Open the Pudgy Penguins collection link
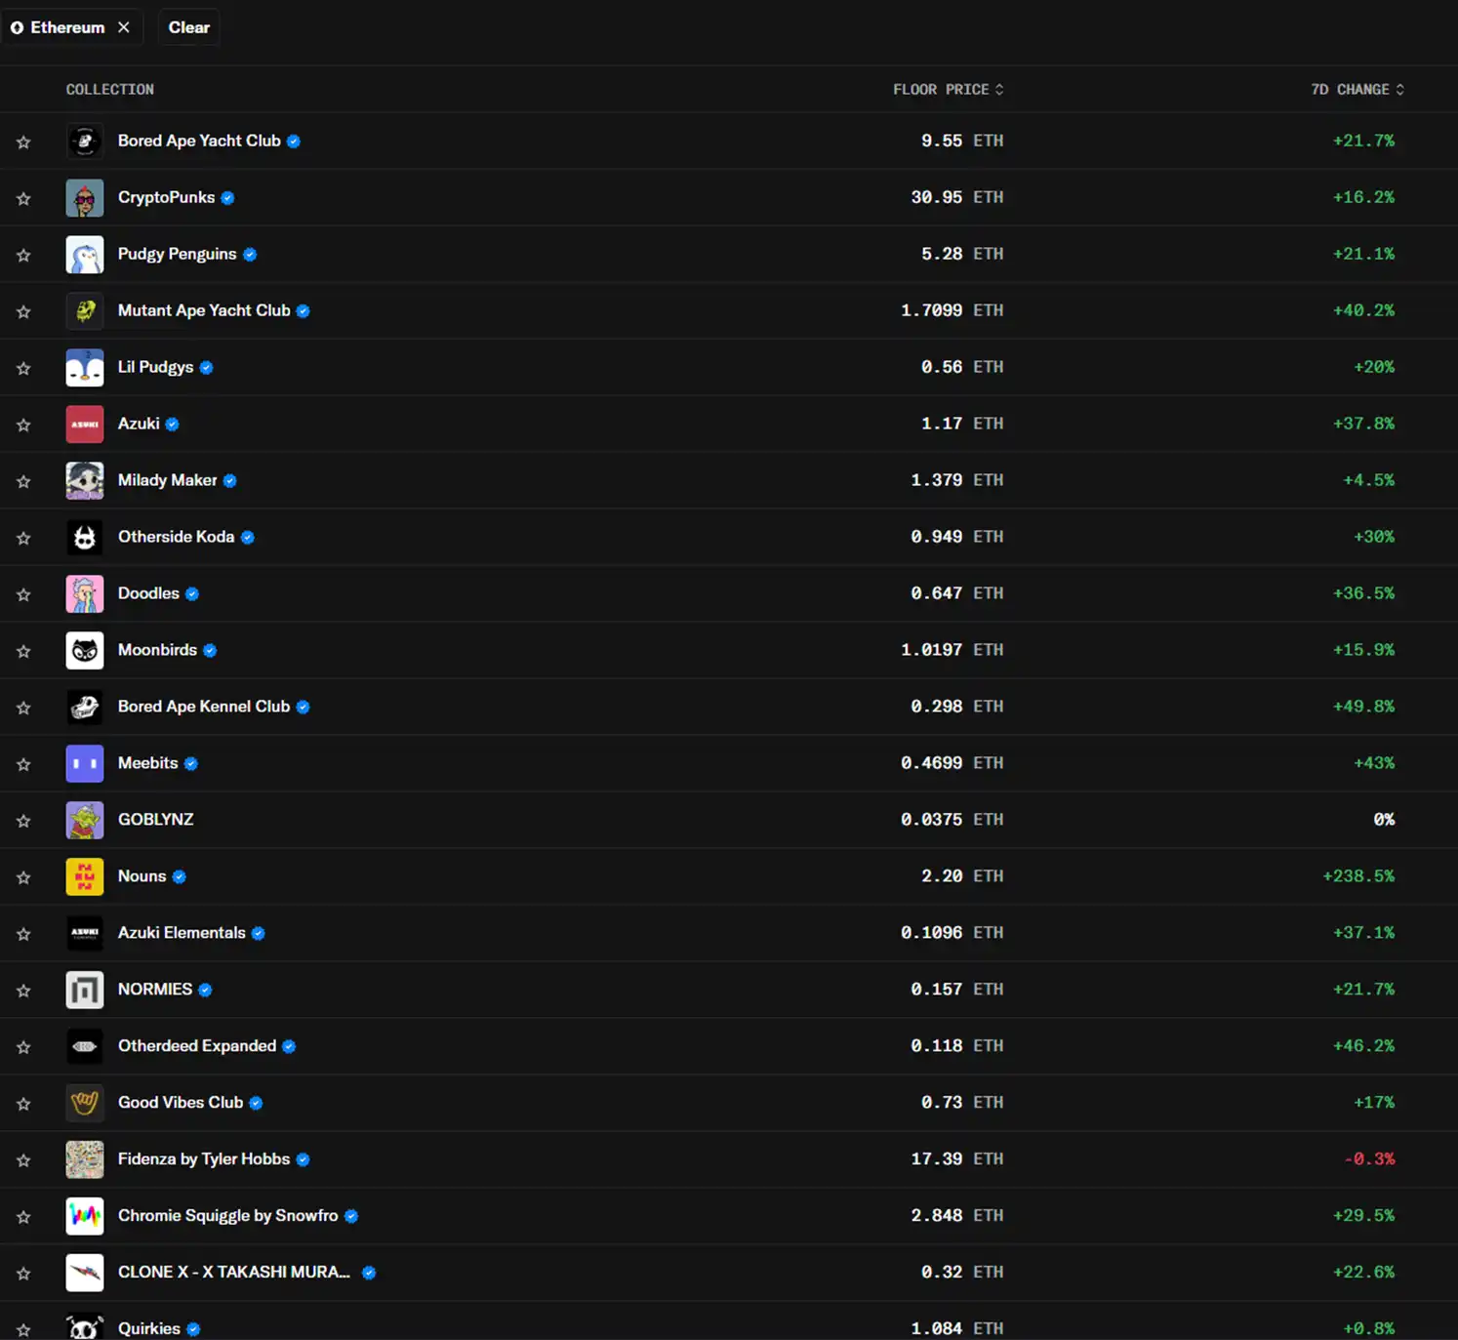The image size is (1458, 1340). tap(177, 254)
